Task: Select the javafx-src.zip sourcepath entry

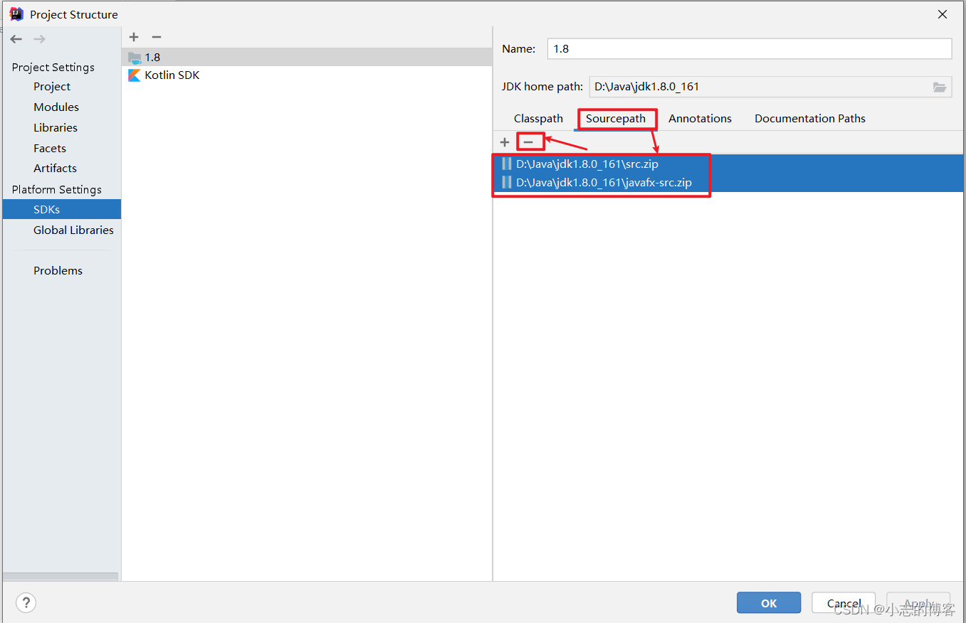Action: click(729, 182)
